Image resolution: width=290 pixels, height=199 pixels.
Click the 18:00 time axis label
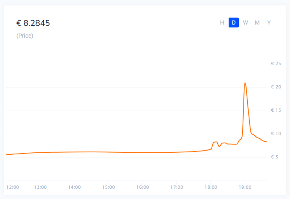point(211,187)
